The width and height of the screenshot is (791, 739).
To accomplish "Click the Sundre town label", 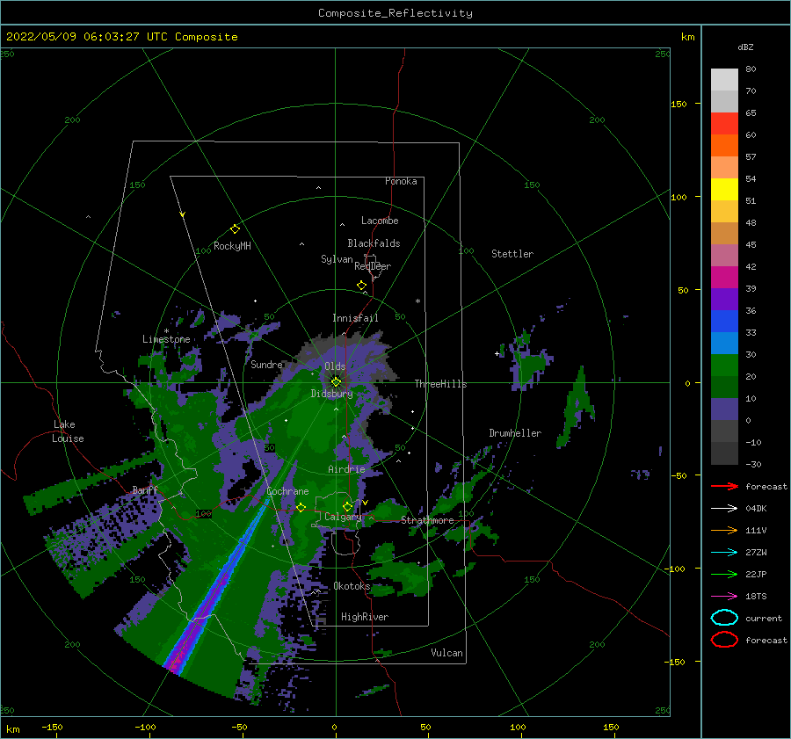I will 266,364.
